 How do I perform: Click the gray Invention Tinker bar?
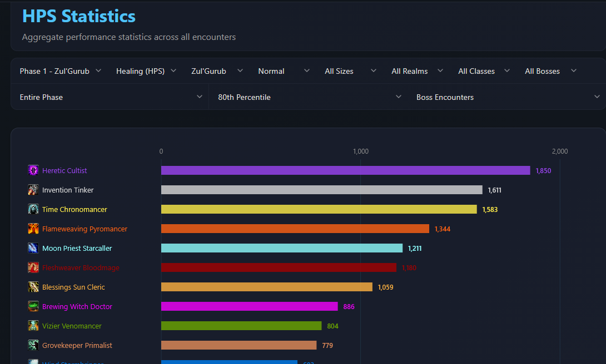321,190
